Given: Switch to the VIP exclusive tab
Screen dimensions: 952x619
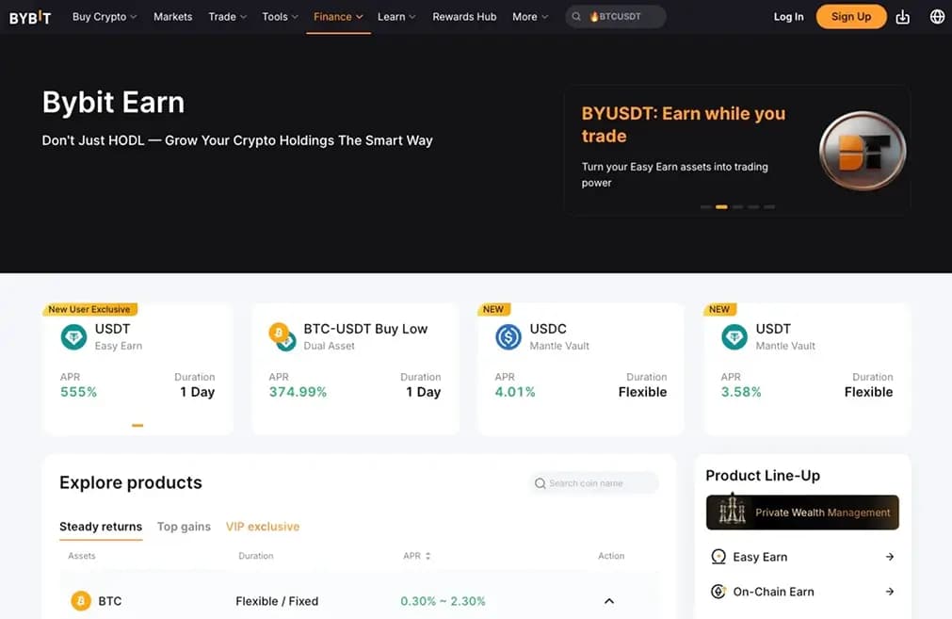Looking at the screenshot, I should coord(263,527).
